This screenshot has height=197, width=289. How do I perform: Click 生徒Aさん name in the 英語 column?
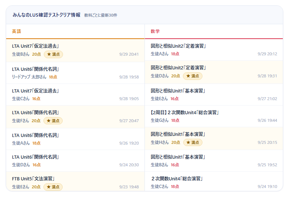tap(21, 143)
